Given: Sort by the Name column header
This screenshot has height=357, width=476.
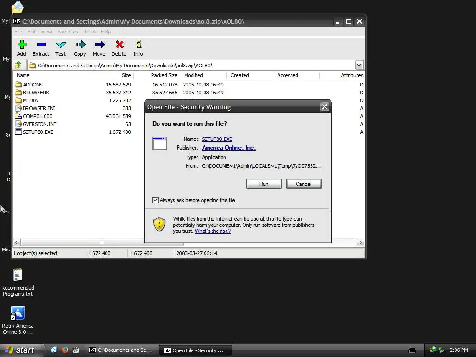Looking at the screenshot, I should point(50,75).
